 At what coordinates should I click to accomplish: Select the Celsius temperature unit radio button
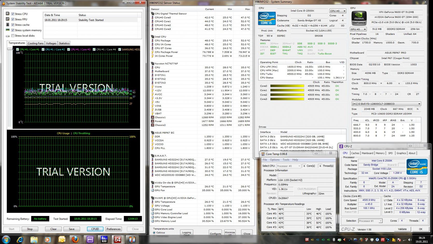(x=154, y=233)
